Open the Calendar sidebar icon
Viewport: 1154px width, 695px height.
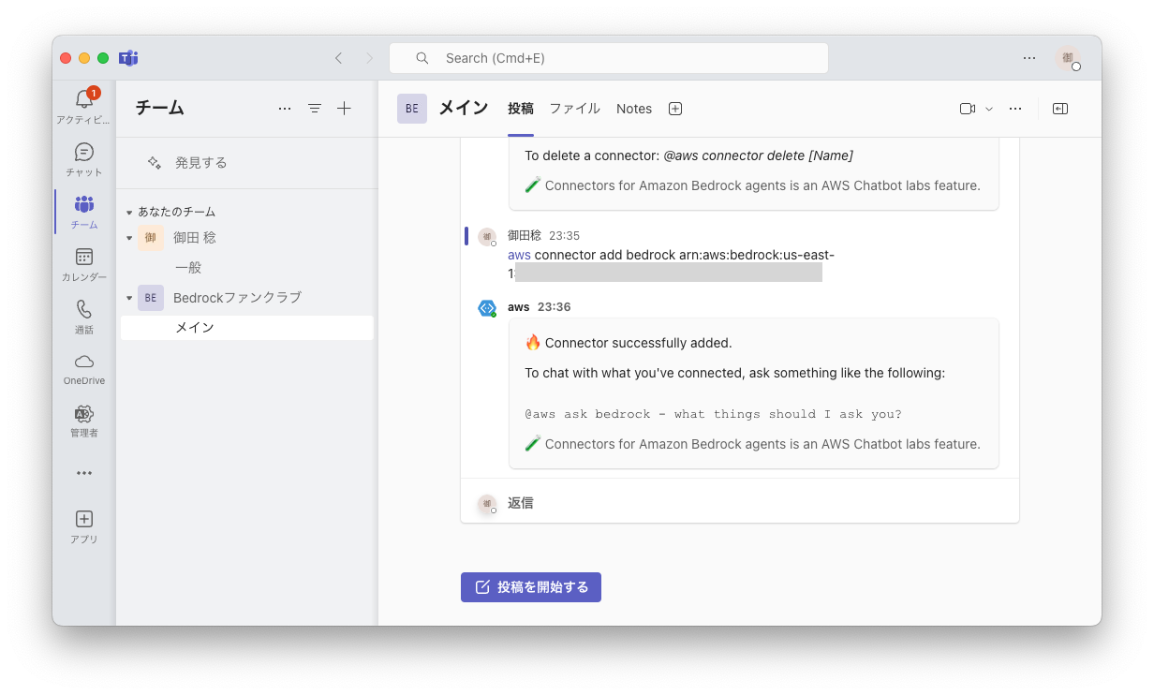[x=84, y=257]
